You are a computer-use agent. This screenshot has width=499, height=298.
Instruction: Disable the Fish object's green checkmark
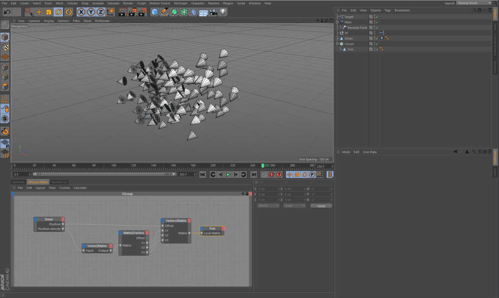tap(377, 50)
